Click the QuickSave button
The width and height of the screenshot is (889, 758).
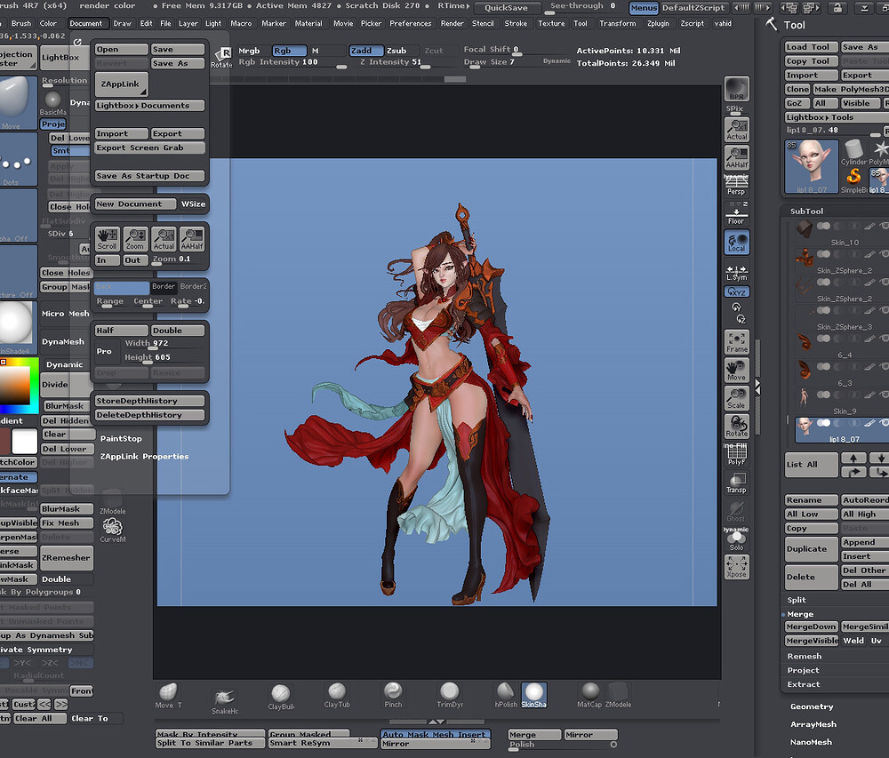[x=506, y=7]
